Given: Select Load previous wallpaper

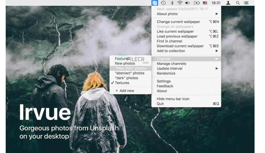Looking at the screenshot, I should click(x=186, y=36).
